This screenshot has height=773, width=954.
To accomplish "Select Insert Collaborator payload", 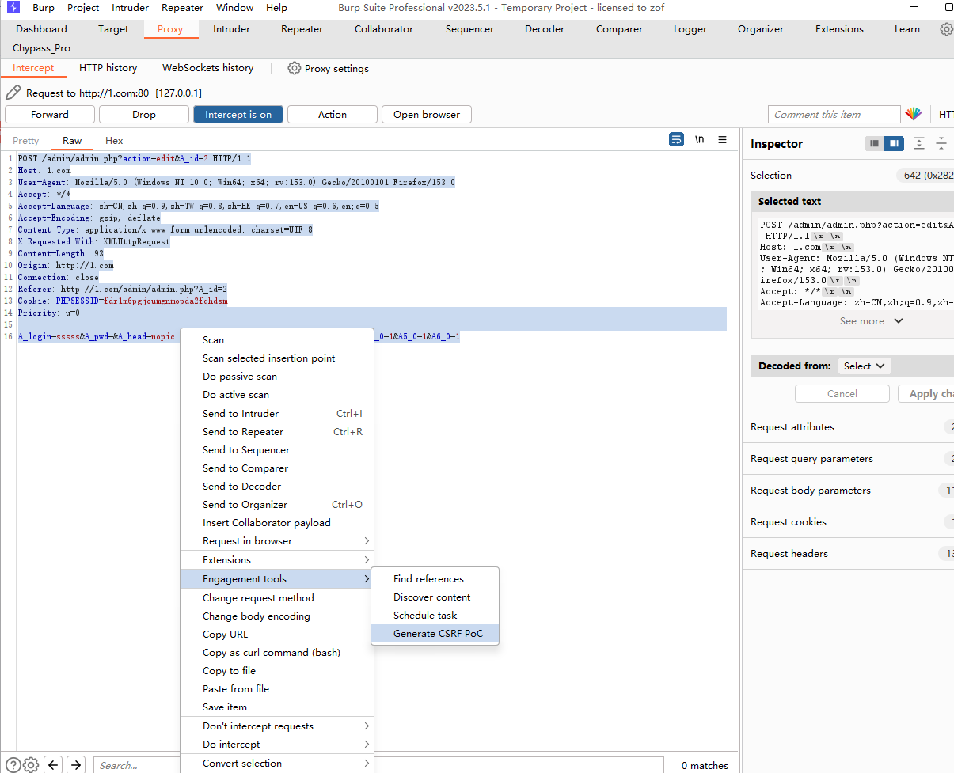I will [277, 523].
